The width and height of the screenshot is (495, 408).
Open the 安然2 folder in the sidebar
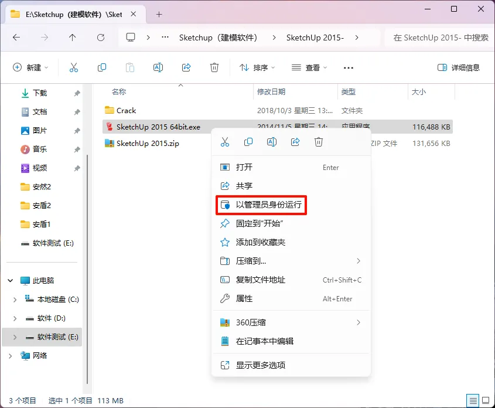click(42, 186)
